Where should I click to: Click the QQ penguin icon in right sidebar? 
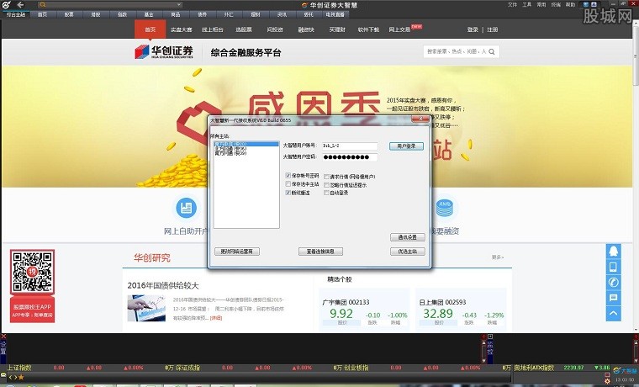[613, 252]
